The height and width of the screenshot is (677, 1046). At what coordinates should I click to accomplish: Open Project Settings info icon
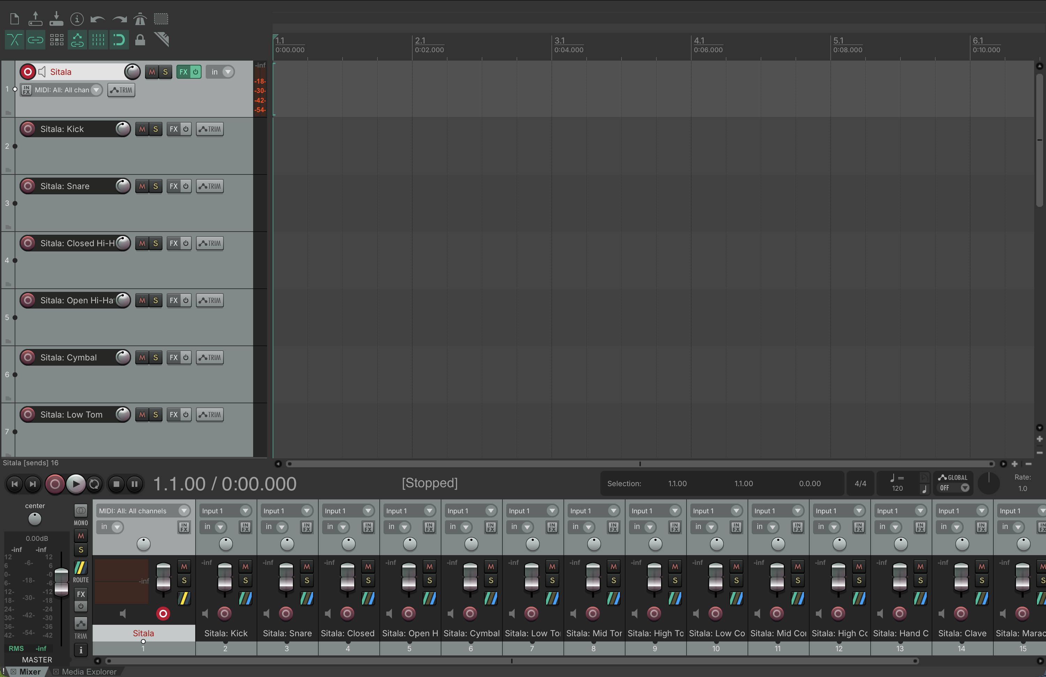click(x=77, y=19)
